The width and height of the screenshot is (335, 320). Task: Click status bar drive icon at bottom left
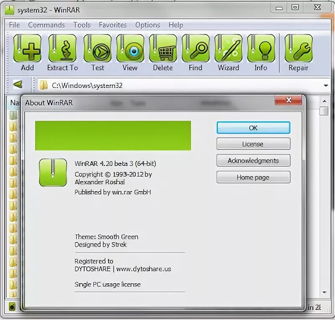[x=13, y=307]
